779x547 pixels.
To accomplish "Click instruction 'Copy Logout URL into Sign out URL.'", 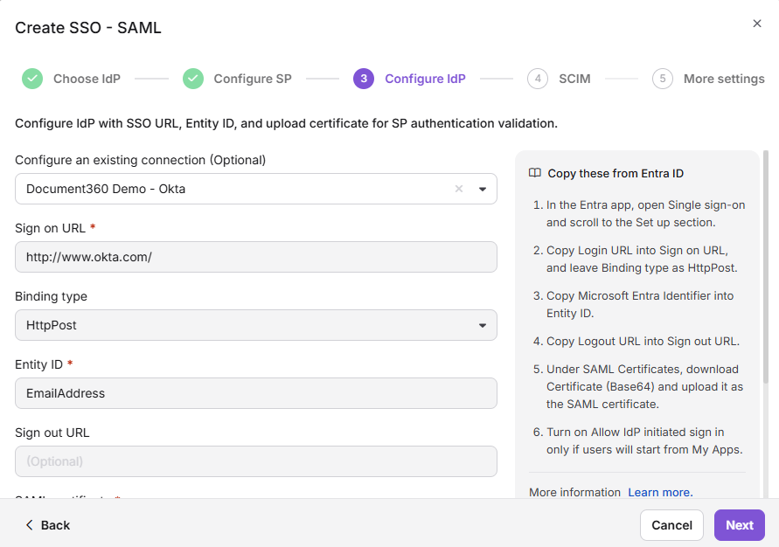I will [643, 342].
